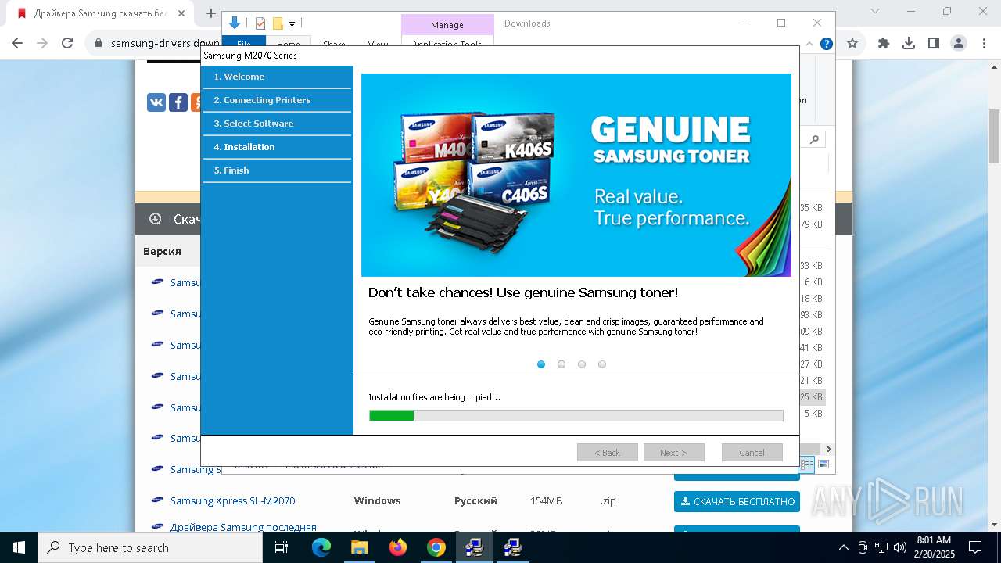This screenshot has height=563, width=1001.
Task: Open Samsung Xpress SL-M2070 link on webpage
Action: [232, 500]
